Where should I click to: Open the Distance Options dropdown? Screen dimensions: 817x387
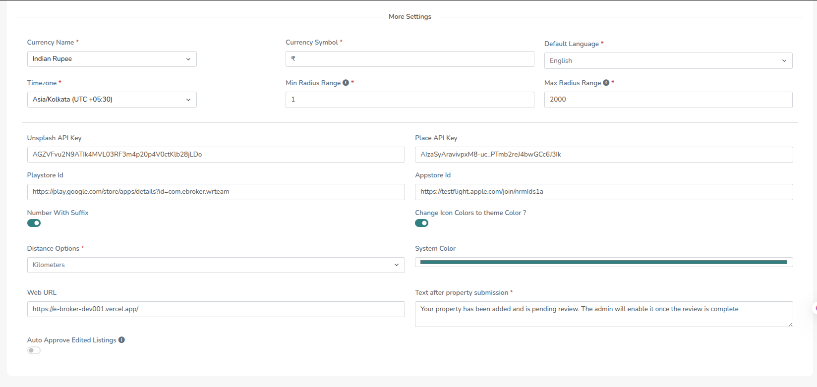click(216, 265)
